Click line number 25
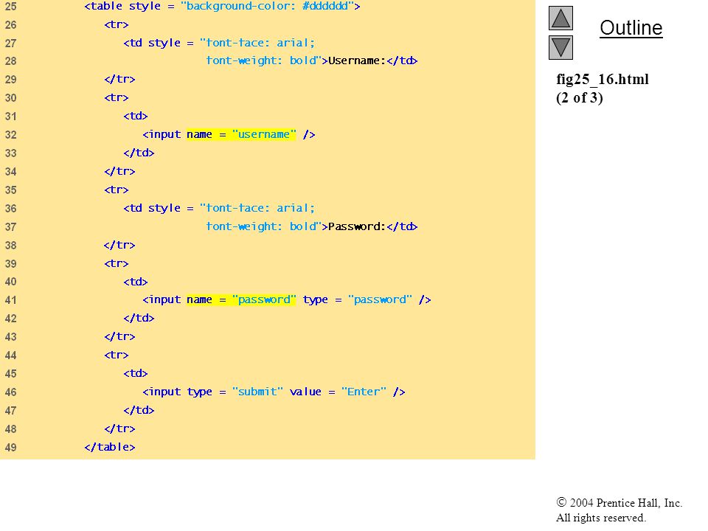Screen dimensions: 708x531 (x=10, y=7)
